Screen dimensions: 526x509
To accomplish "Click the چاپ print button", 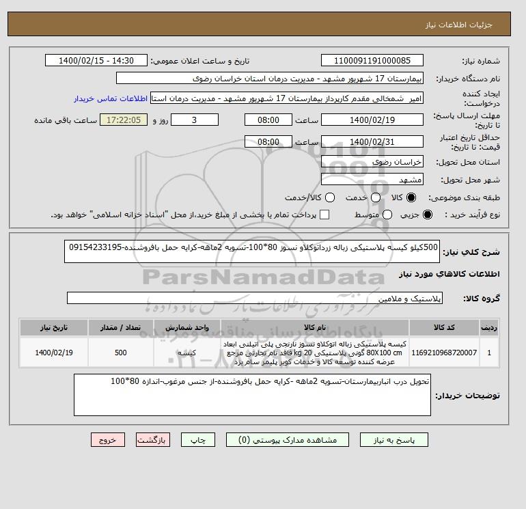I will tap(198, 440).
